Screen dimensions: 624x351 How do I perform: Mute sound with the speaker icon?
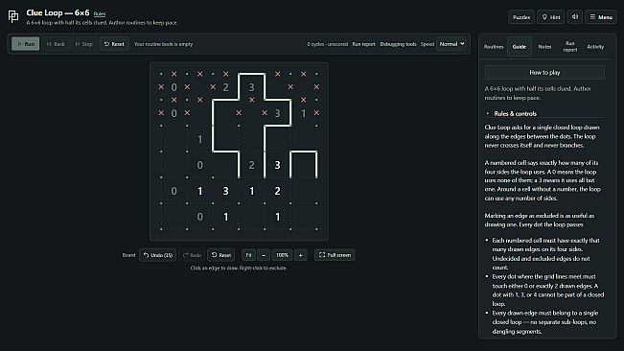coord(575,17)
